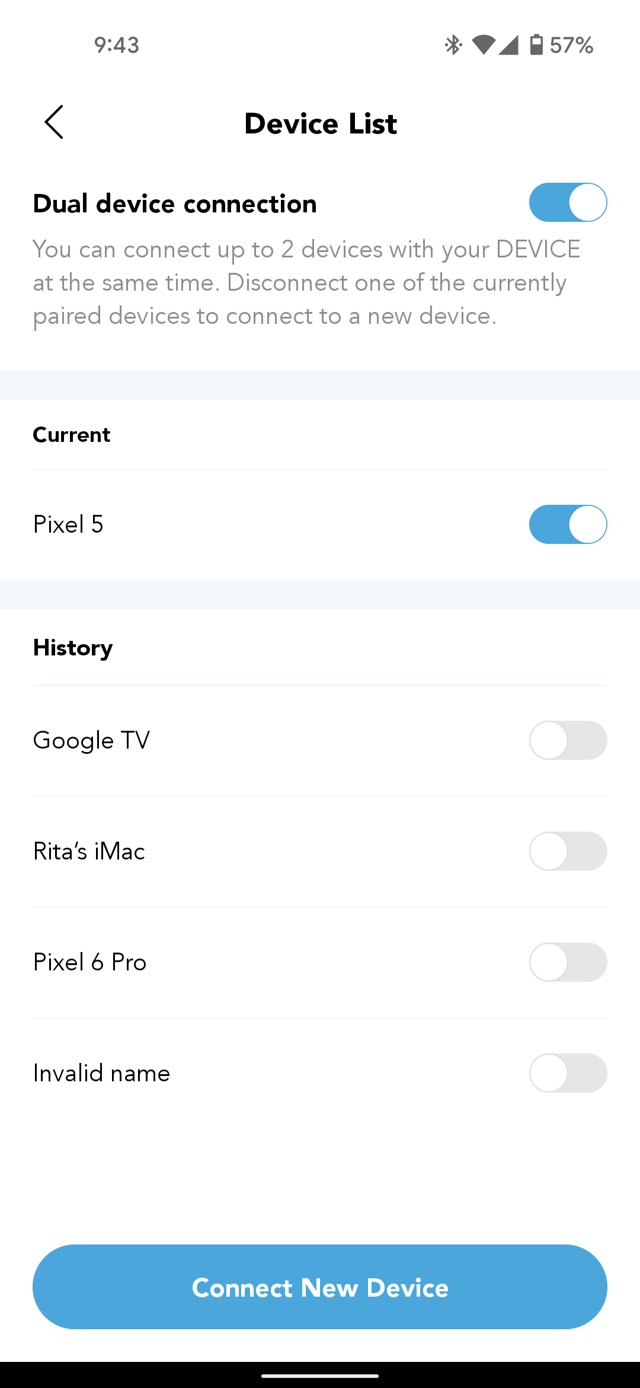Tap the Wi-Fi status icon

tap(484, 44)
